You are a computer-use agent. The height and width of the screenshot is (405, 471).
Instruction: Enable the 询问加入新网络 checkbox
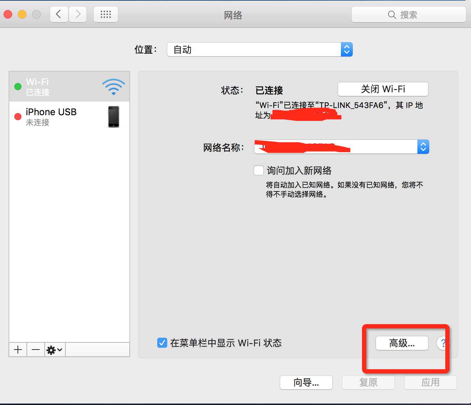259,170
